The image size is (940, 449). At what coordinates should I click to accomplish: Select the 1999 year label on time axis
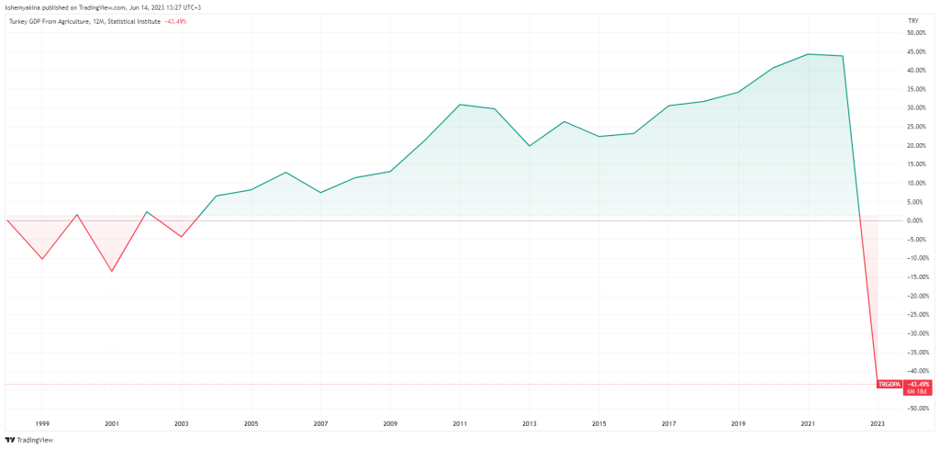tap(42, 423)
